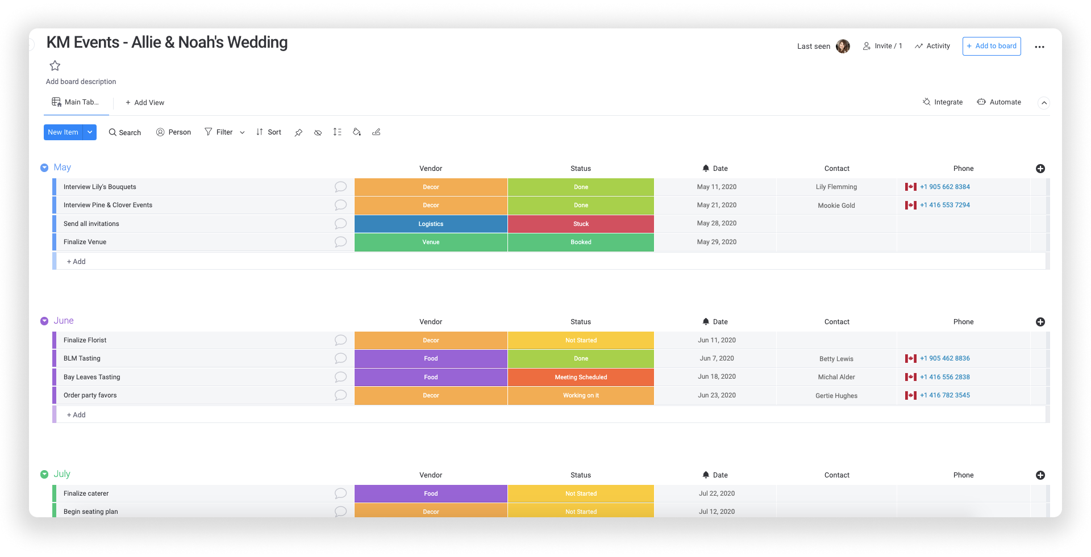Open conversation for Order party favors
The width and height of the screenshot is (1091, 557).
341,395
